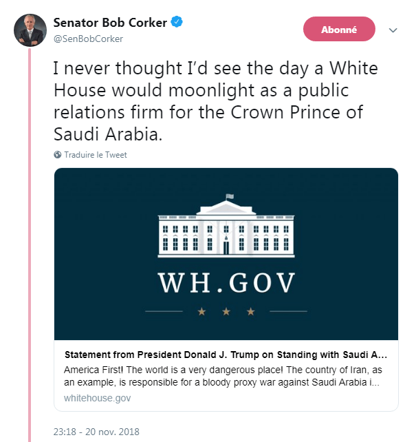The image size is (416, 442).
Task: Open the Statement from President Trump headline
Action: (x=226, y=355)
